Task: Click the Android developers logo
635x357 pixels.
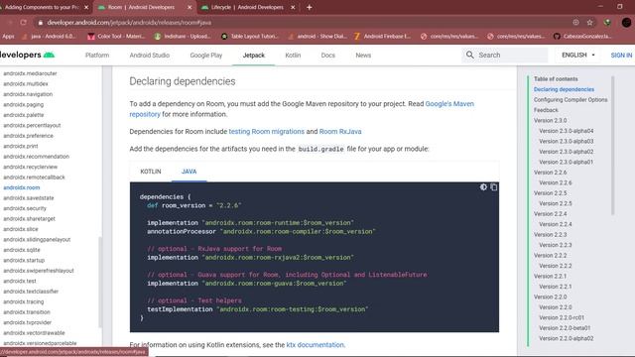Action: pos(27,55)
